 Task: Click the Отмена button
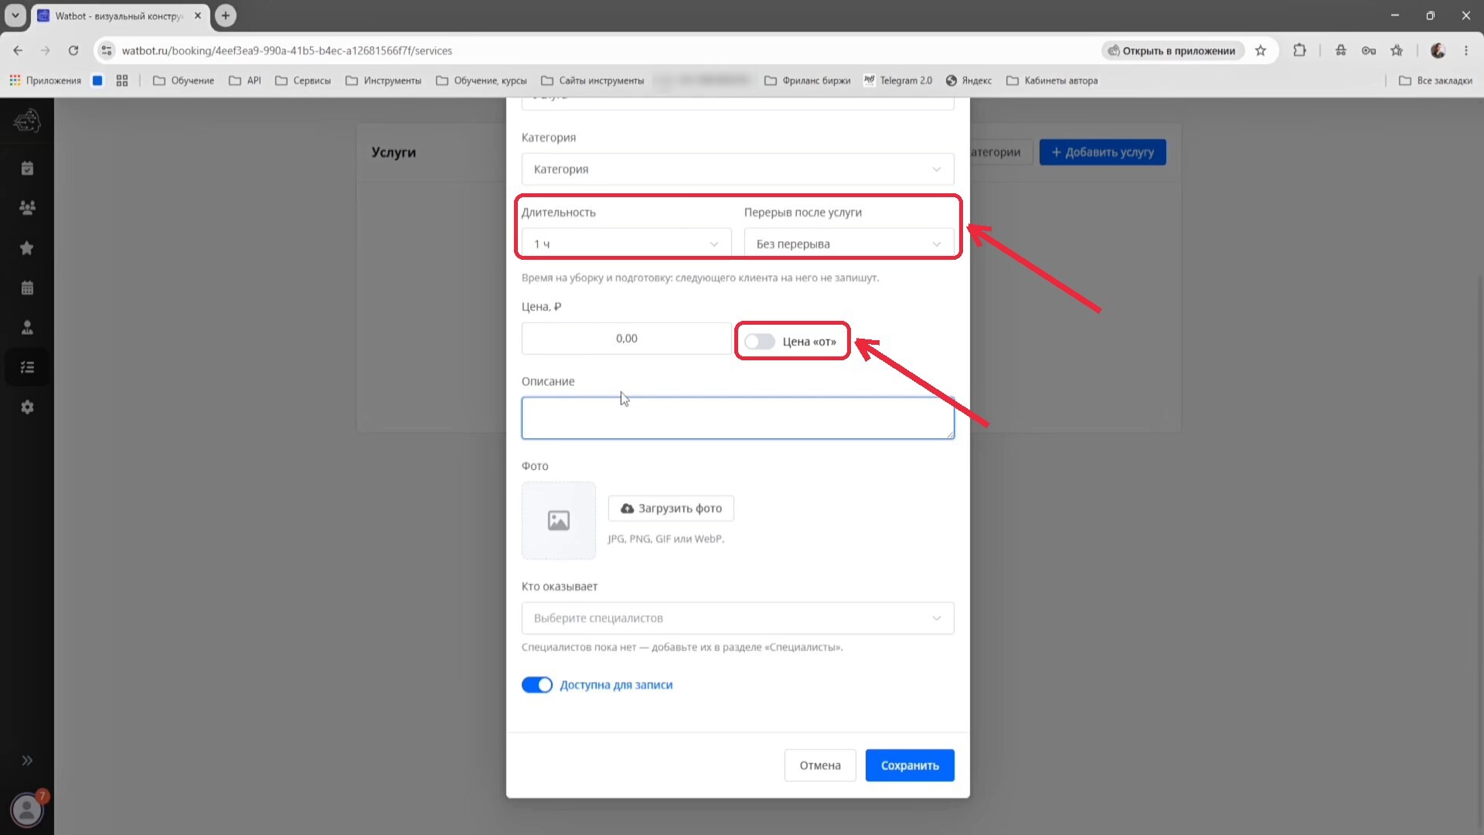tap(820, 765)
